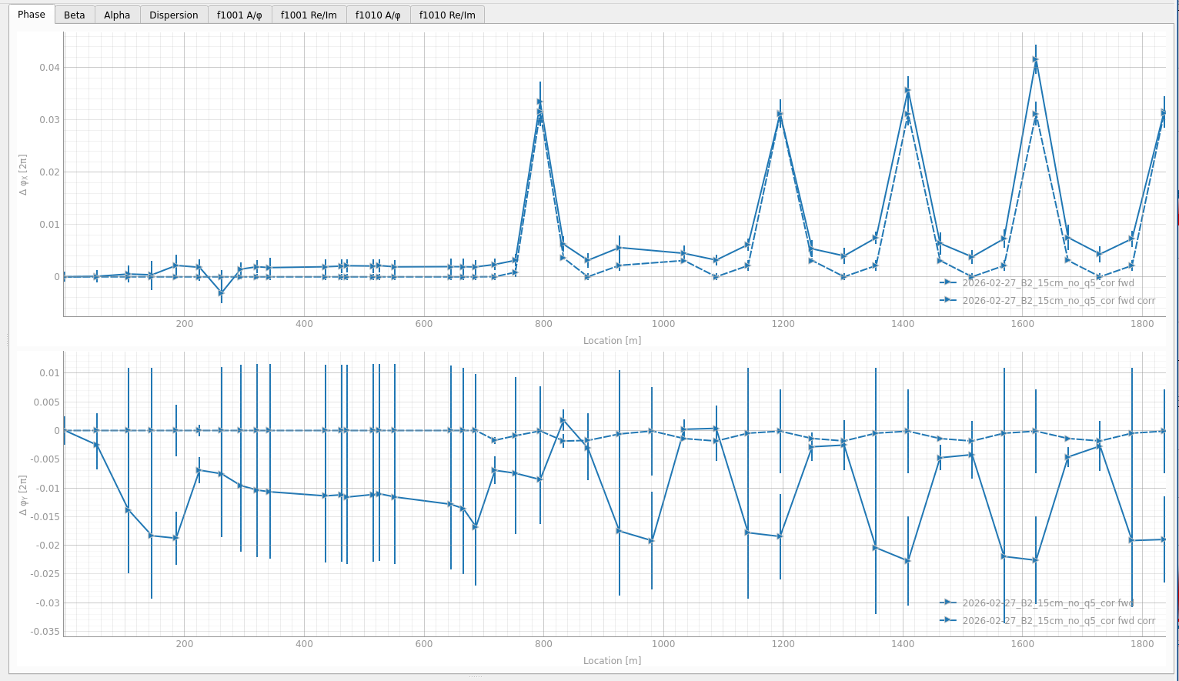The image size is (1179, 681).
Task: Click bottom plot 'Location [m]' axis label
Action: pyautogui.click(x=612, y=660)
